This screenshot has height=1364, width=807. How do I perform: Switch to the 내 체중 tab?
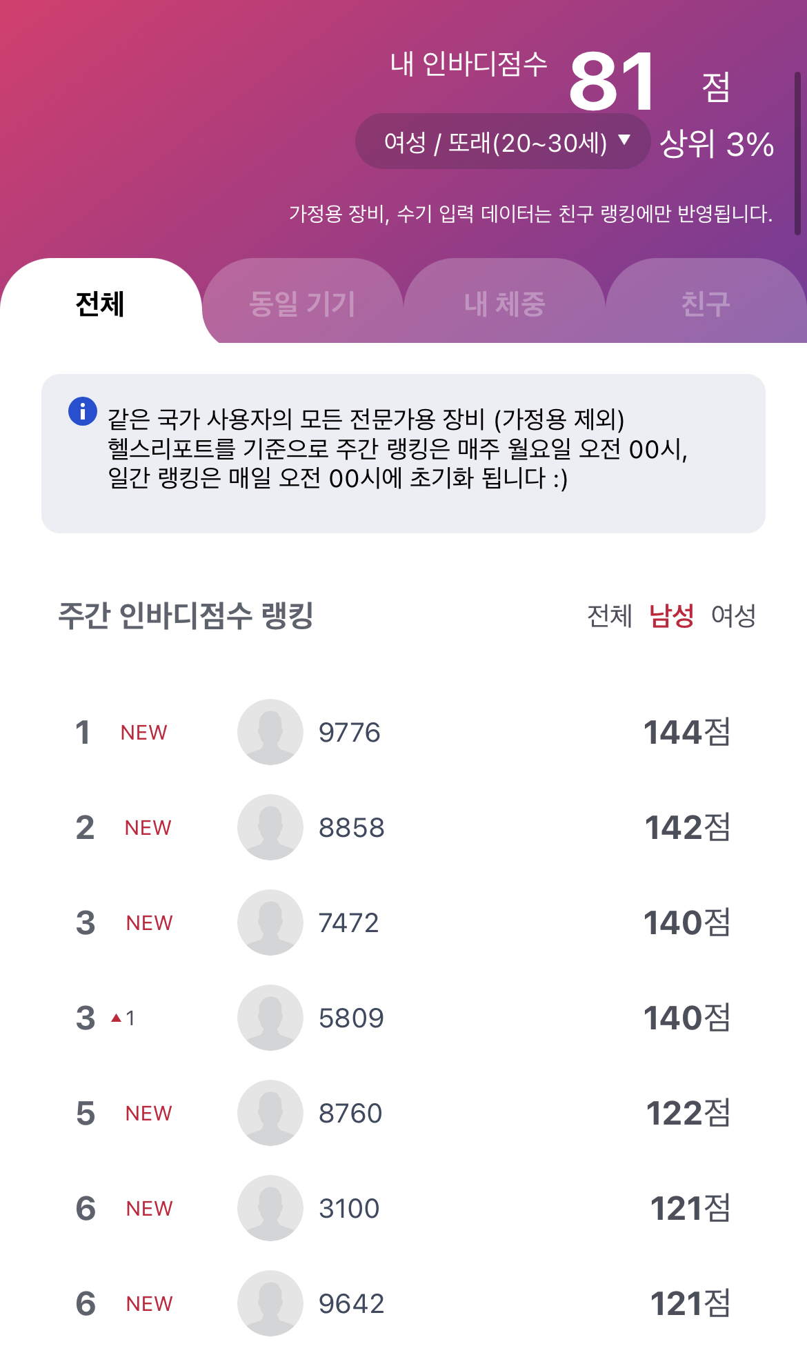click(504, 304)
